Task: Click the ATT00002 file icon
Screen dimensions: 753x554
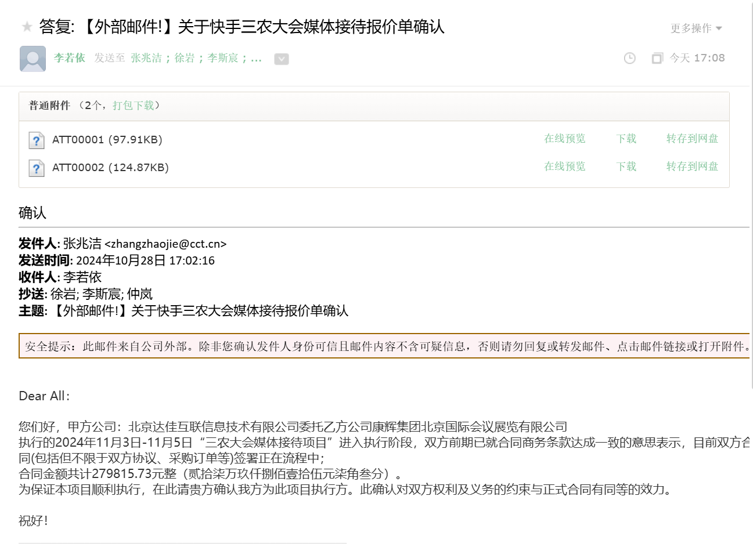Action: [x=37, y=168]
